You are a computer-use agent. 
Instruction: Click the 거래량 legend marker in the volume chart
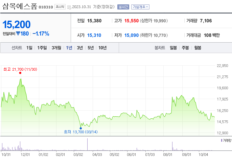coord(222,140)
